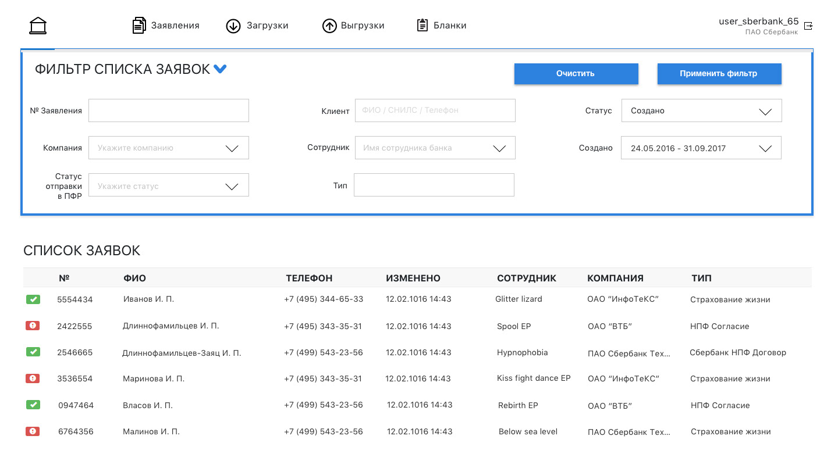
Task: Open the Загрузки menu item
Action: pyautogui.click(x=267, y=26)
